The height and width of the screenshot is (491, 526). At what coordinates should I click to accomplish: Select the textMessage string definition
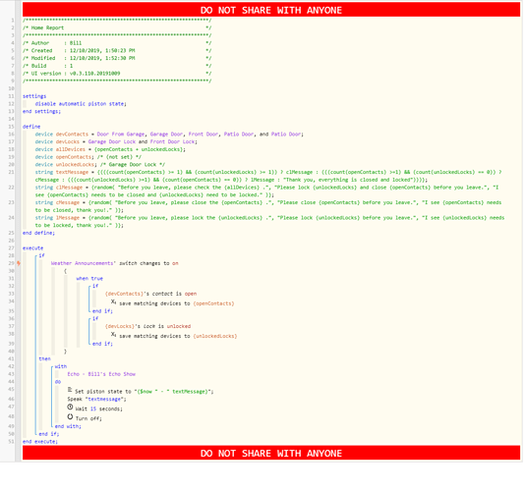coord(268,176)
